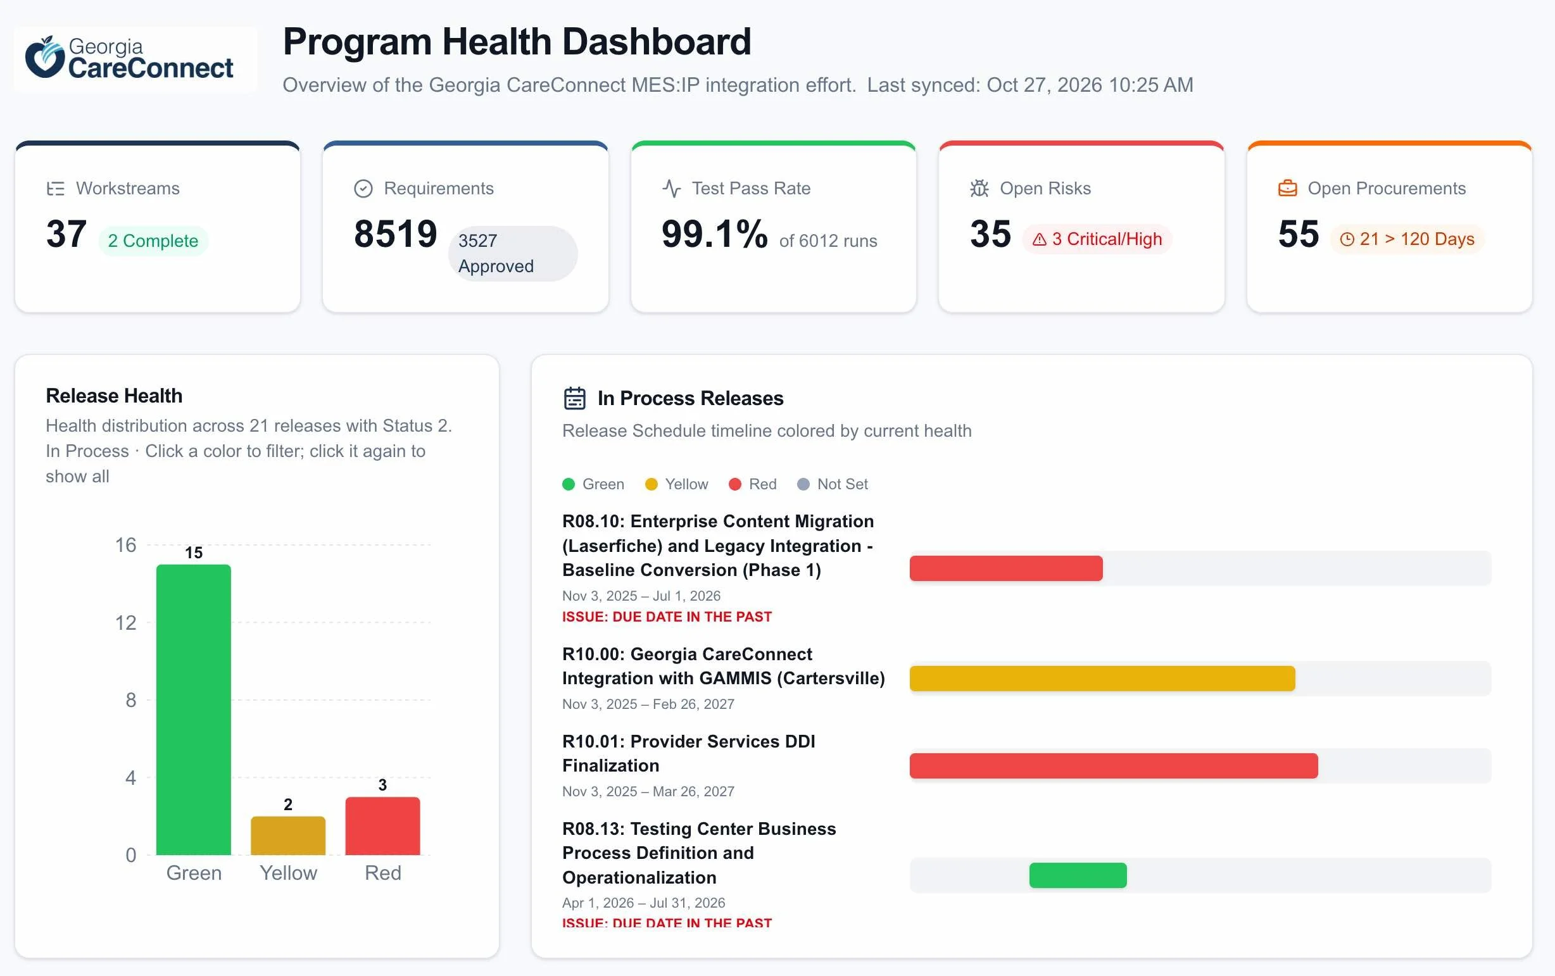Click the Requirements count 8519
Screen dimensions: 1555x976
click(x=395, y=234)
